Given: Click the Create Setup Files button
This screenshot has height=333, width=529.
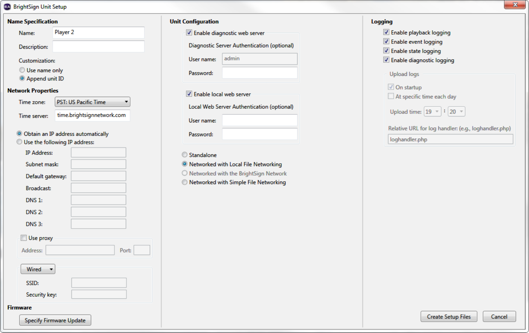Looking at the screenshot, I should (448, 317).
